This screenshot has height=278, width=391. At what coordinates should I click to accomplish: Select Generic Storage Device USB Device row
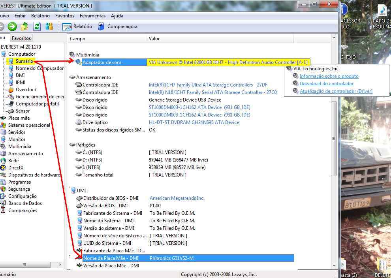pos(185,100)
